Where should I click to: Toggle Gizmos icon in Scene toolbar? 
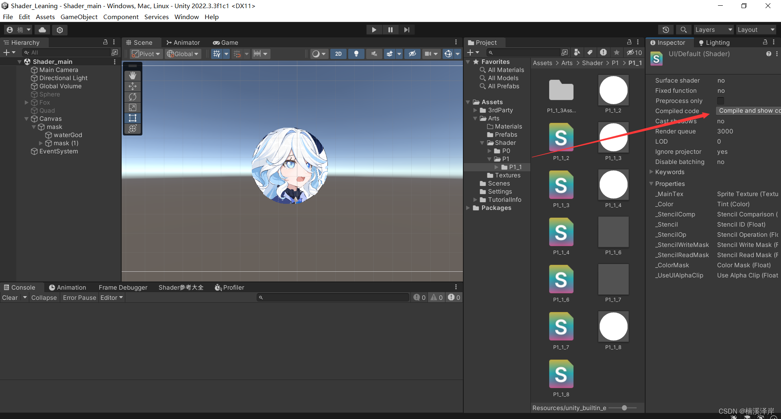point(448,54)
